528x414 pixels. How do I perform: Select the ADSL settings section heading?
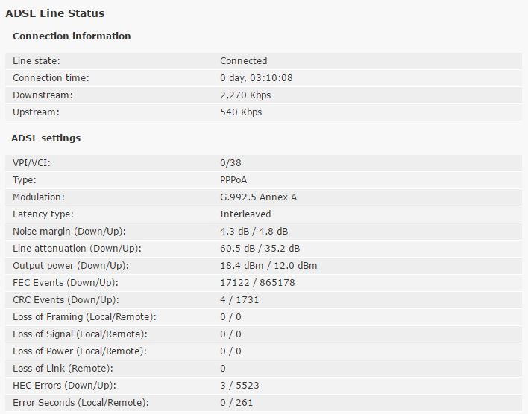click(x=46, y=138)
